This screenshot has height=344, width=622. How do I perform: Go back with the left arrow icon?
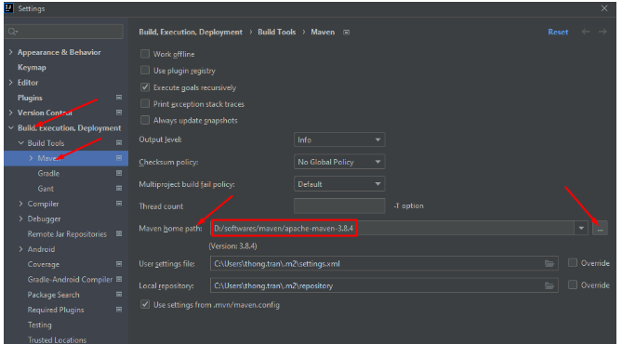tap(586, 32)
